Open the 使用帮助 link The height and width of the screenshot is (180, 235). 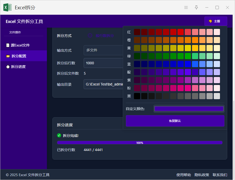184,175
